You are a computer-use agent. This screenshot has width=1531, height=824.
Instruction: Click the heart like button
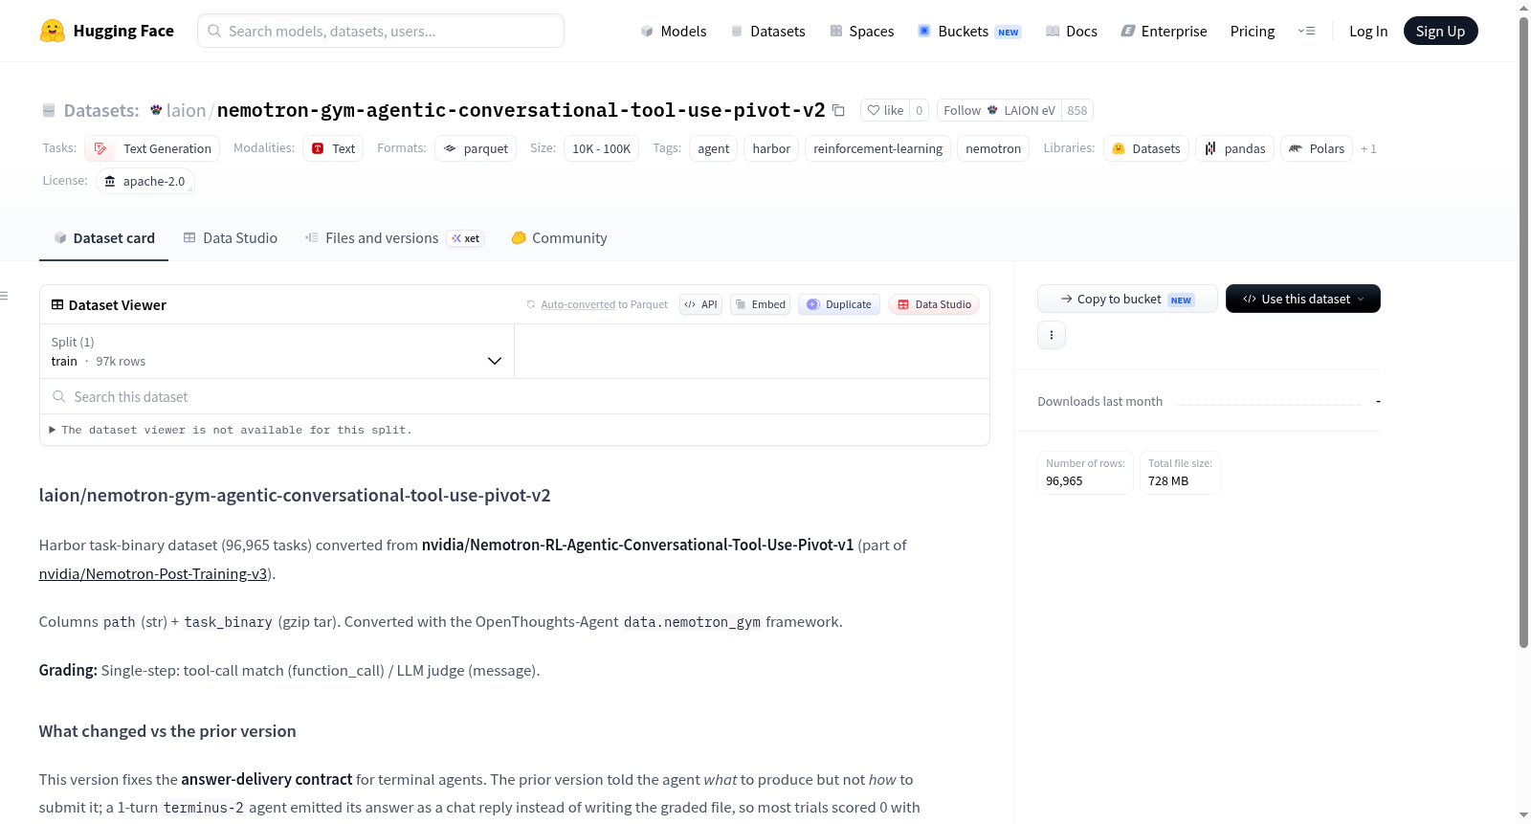click(885, 110)
